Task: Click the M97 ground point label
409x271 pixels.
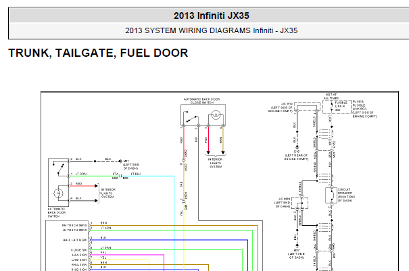Action: pyautogui.click(x=127, y=162)
